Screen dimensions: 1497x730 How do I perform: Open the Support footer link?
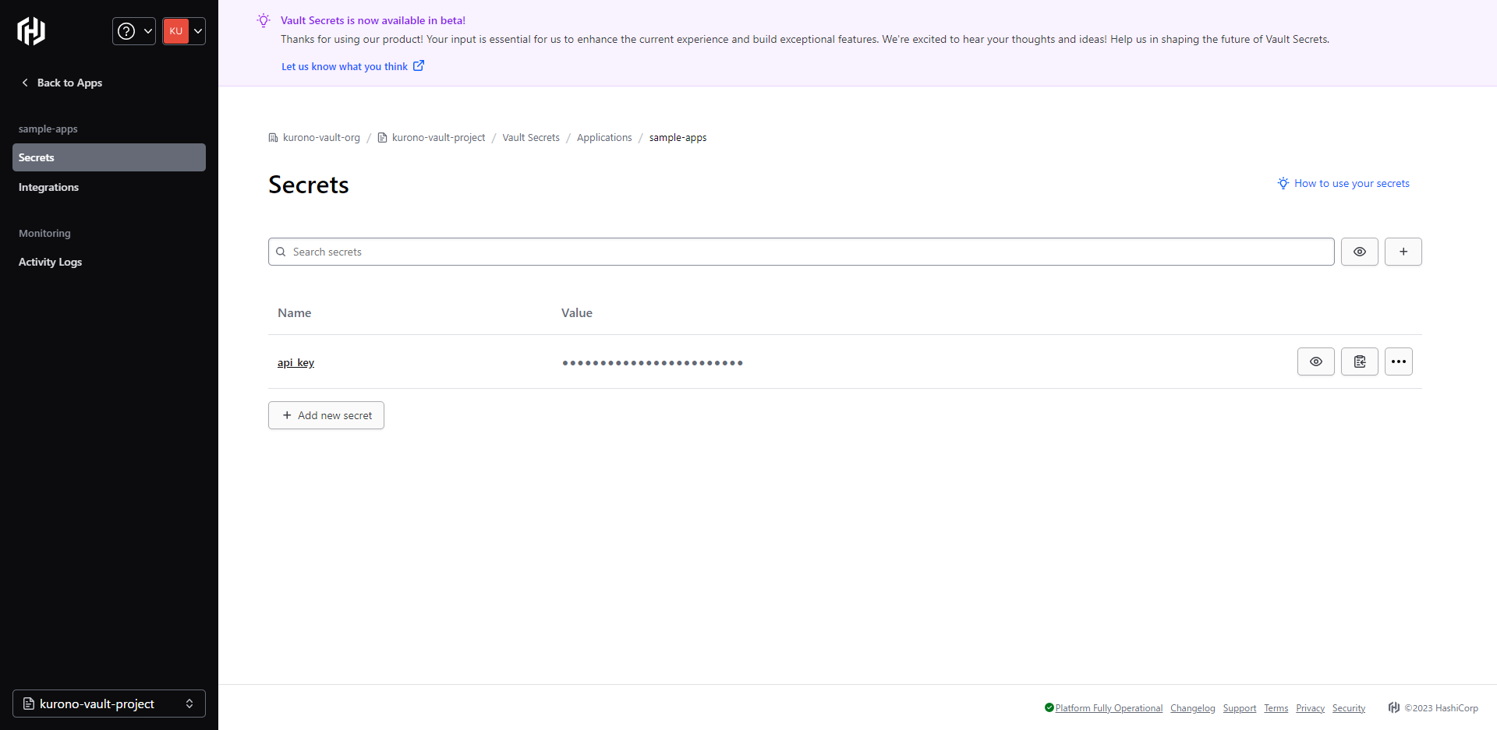[x=1240, y=708]
